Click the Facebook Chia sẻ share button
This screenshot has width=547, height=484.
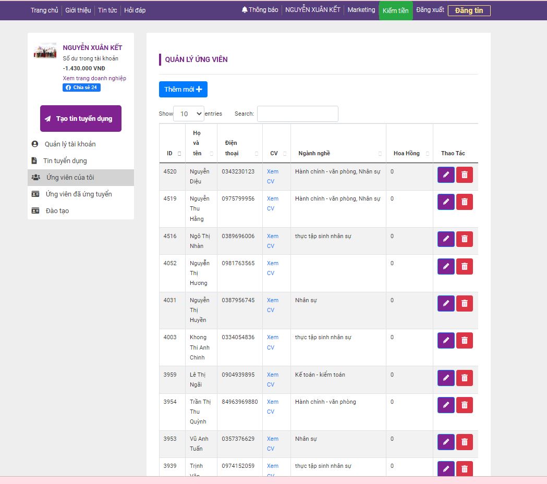[x=81, y=88]
